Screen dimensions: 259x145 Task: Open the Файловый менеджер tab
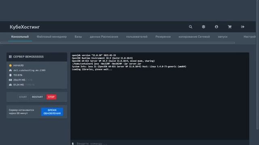(x=52, y=37)
